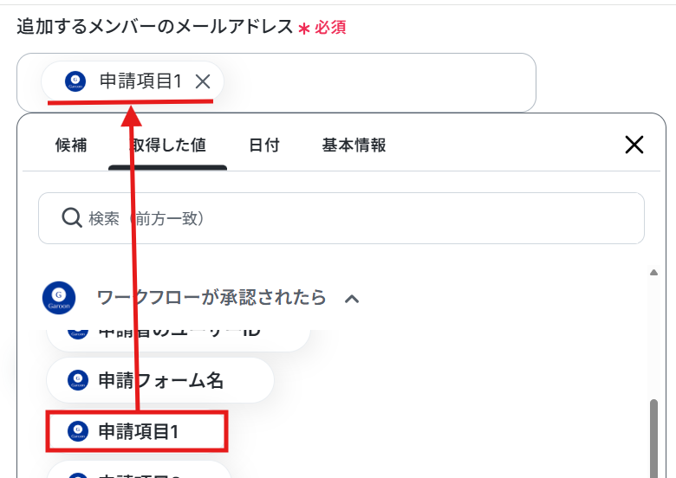Open the 日付 tab
This screenshot has height=478, width=676.
click(264, 145)
